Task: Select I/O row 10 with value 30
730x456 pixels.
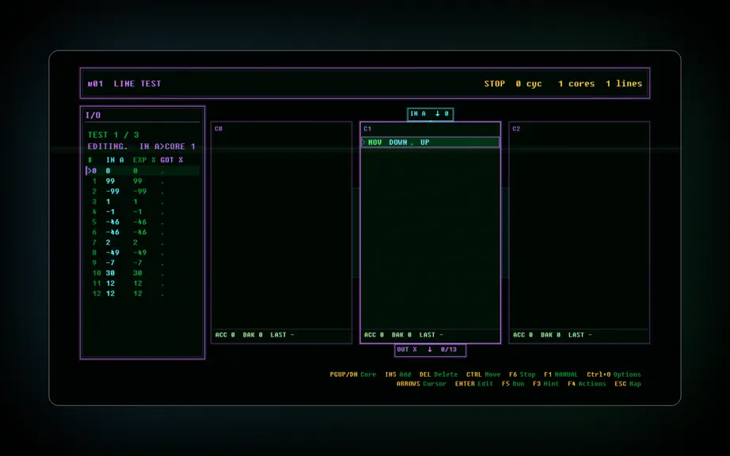Action: point(143,273)
